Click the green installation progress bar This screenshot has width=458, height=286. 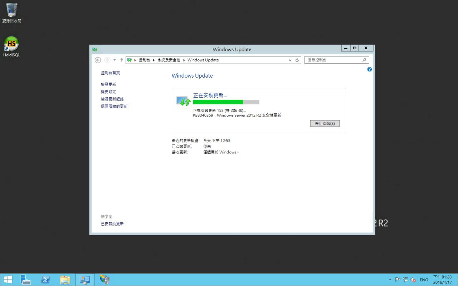pos(226,102)
